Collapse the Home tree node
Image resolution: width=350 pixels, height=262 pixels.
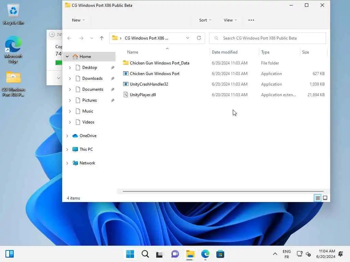coord(67,57)
